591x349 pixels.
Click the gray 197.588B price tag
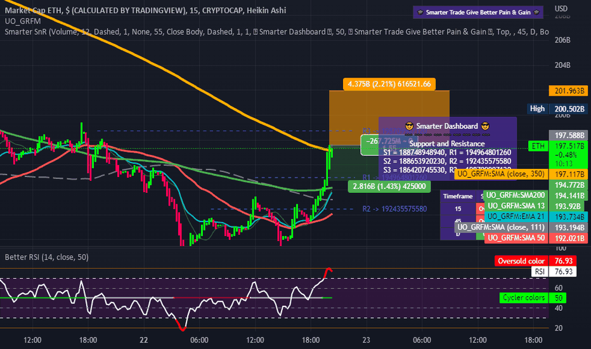[568, 135]
